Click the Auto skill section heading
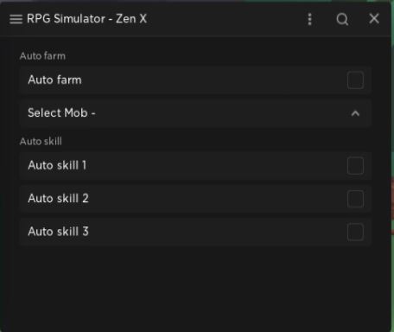Viewport: 394px width, 332px height. coord(41,142)
